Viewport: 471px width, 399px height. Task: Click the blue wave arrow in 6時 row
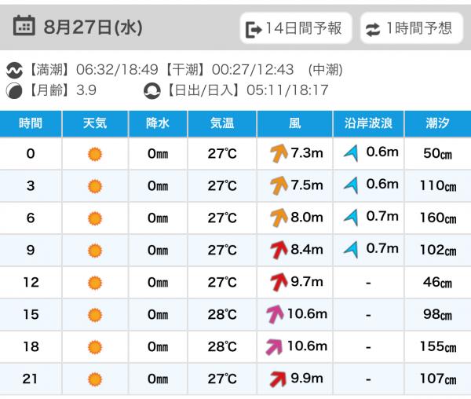[351, 218]
